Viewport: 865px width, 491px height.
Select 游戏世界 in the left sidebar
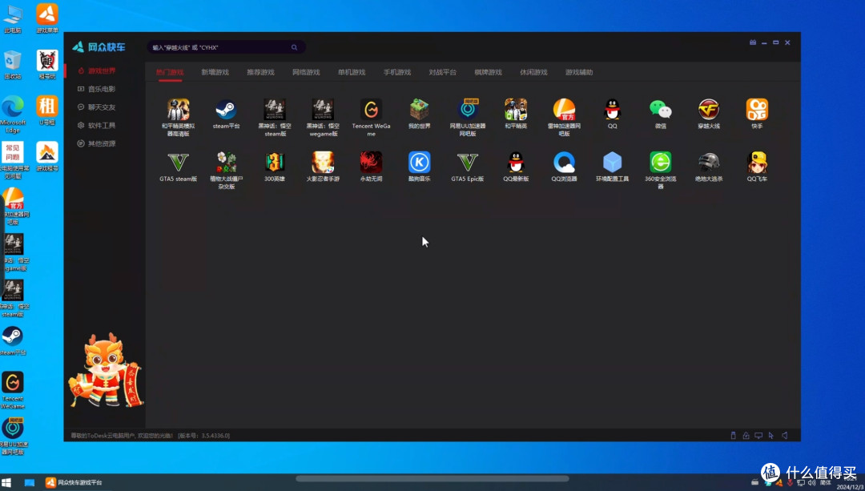(102, 70)
